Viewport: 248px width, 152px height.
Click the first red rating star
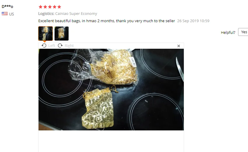(x=41, y=7)
